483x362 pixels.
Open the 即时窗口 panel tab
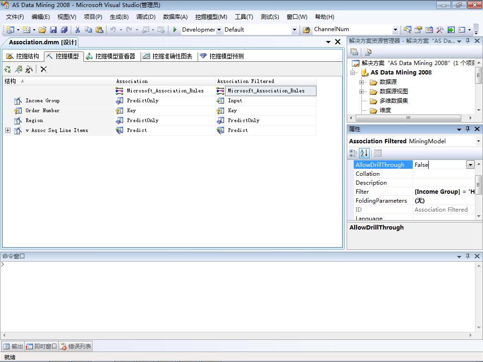(x=42, y=346)
